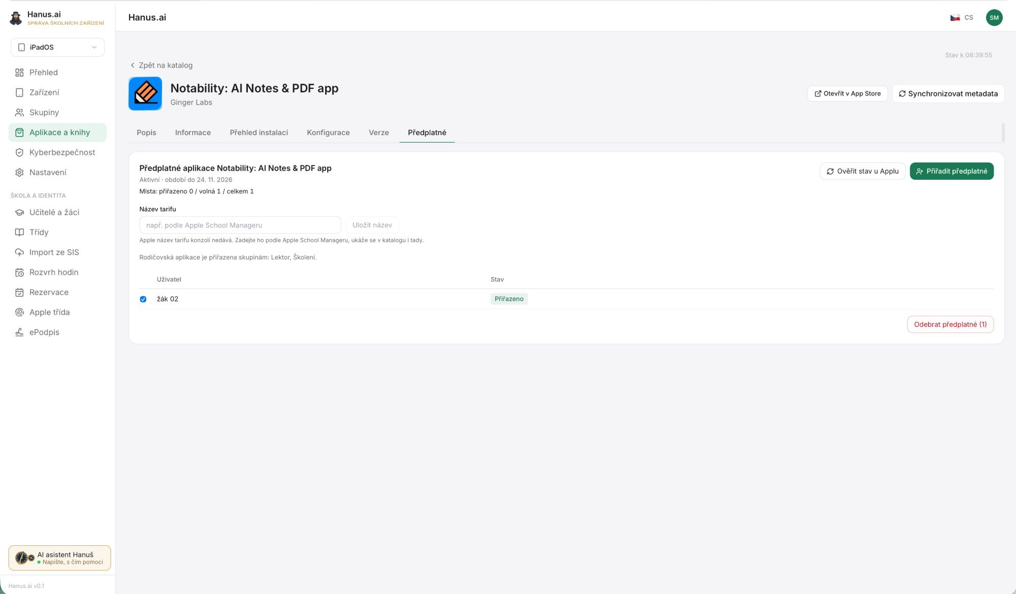Click the Notability app icon
1016x594 pixels.
[145, 93]
